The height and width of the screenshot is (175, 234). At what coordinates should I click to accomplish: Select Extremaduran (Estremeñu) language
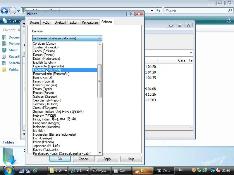coord(65,74)
